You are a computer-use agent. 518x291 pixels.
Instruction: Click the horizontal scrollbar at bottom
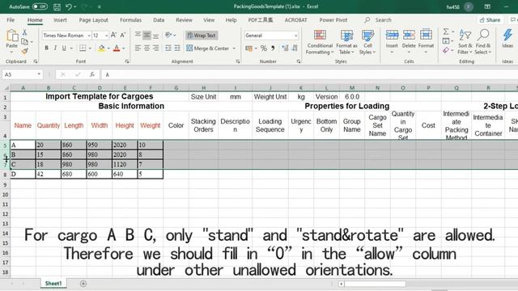375,284
